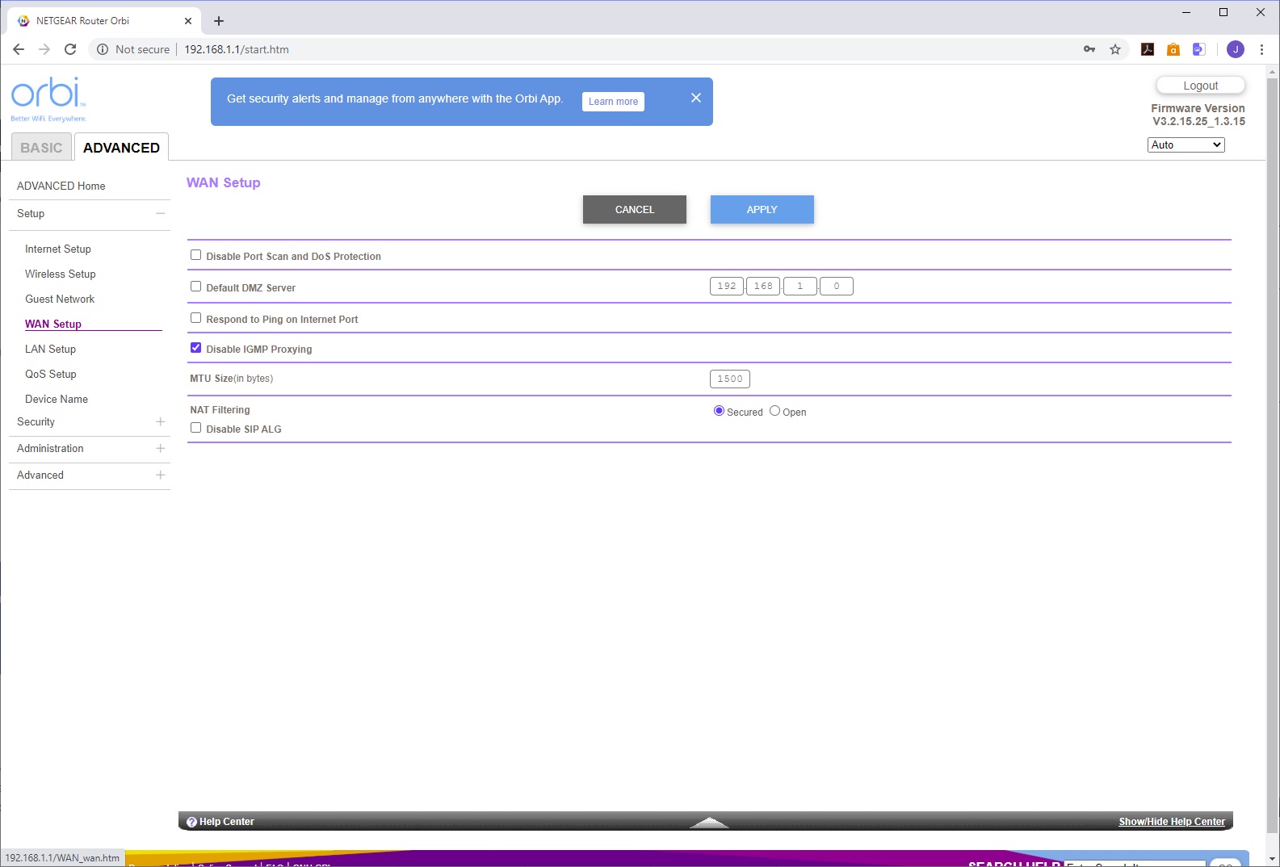
Task: Expand the Advanced menu section
Action: point(160,475)
